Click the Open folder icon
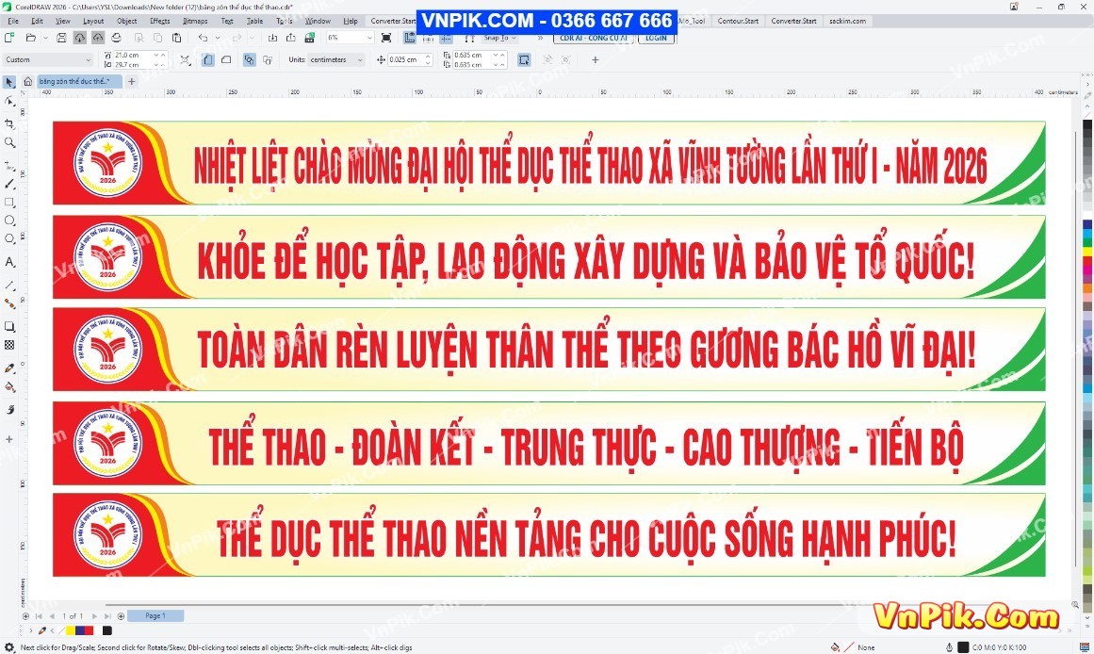The image size is (1094, 654). click(30, 38)
